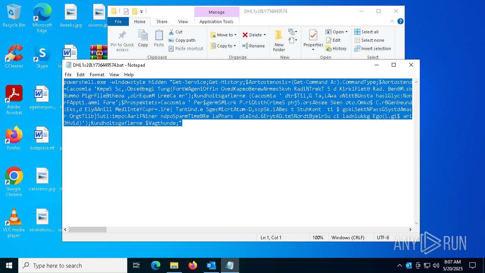Screen dimensions: 485x273
Task: Select againanyon document on desktop
Action: pyautogui.click(x=42, y=98)
